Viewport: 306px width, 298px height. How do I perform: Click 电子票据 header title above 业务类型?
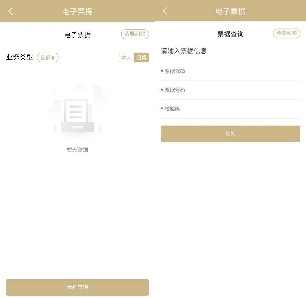coord(77,12)
